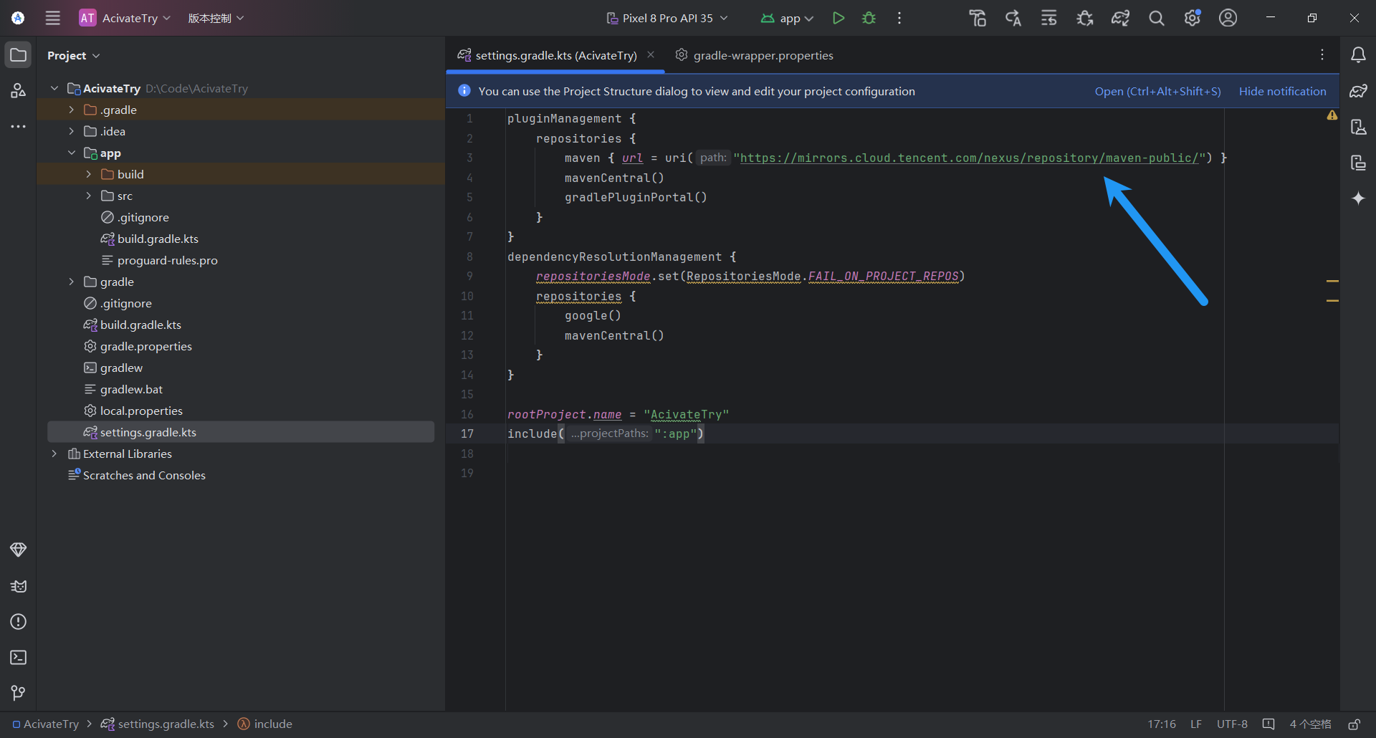Open the Pixel 8 Pro API 35 device dropdown
The image size is (1376, 738).
click(667, 18)
